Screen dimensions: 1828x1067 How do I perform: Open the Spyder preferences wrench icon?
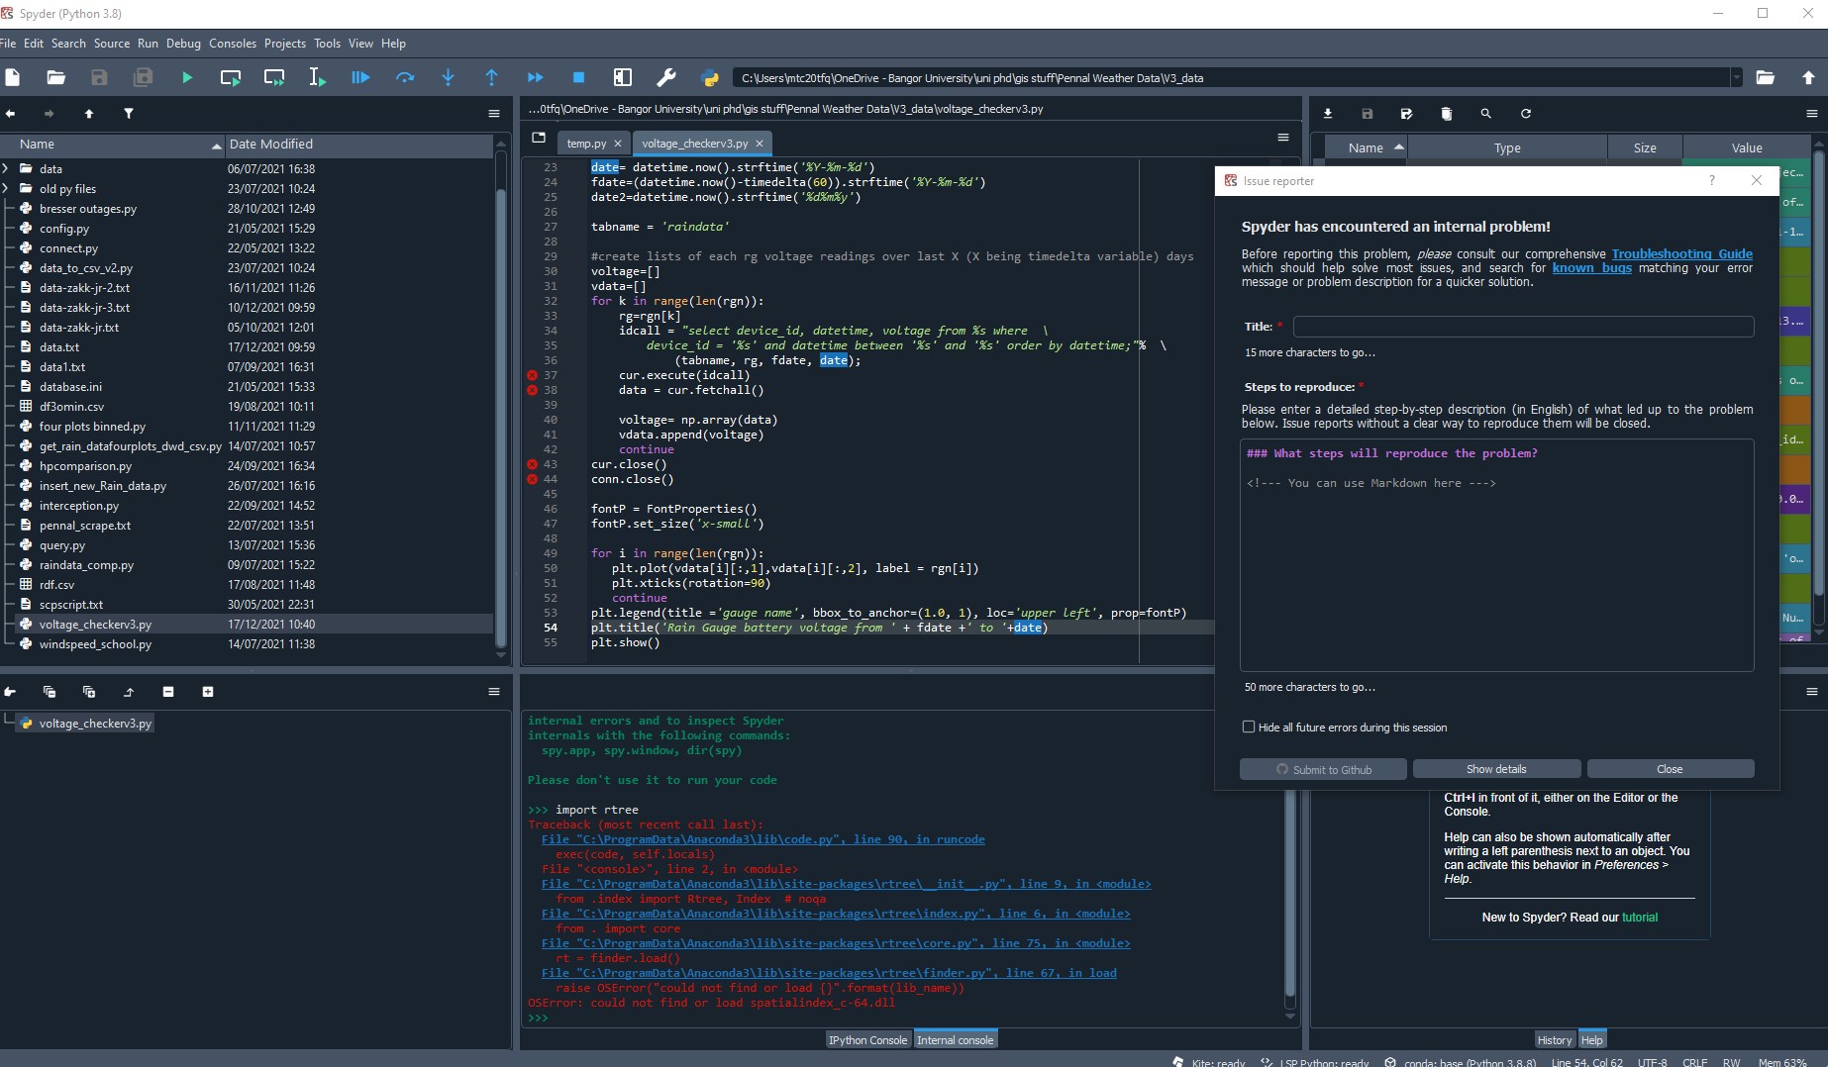667,77
